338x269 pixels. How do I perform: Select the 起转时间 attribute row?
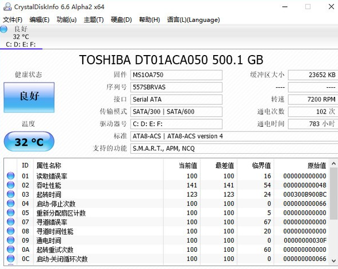(167, 194)
